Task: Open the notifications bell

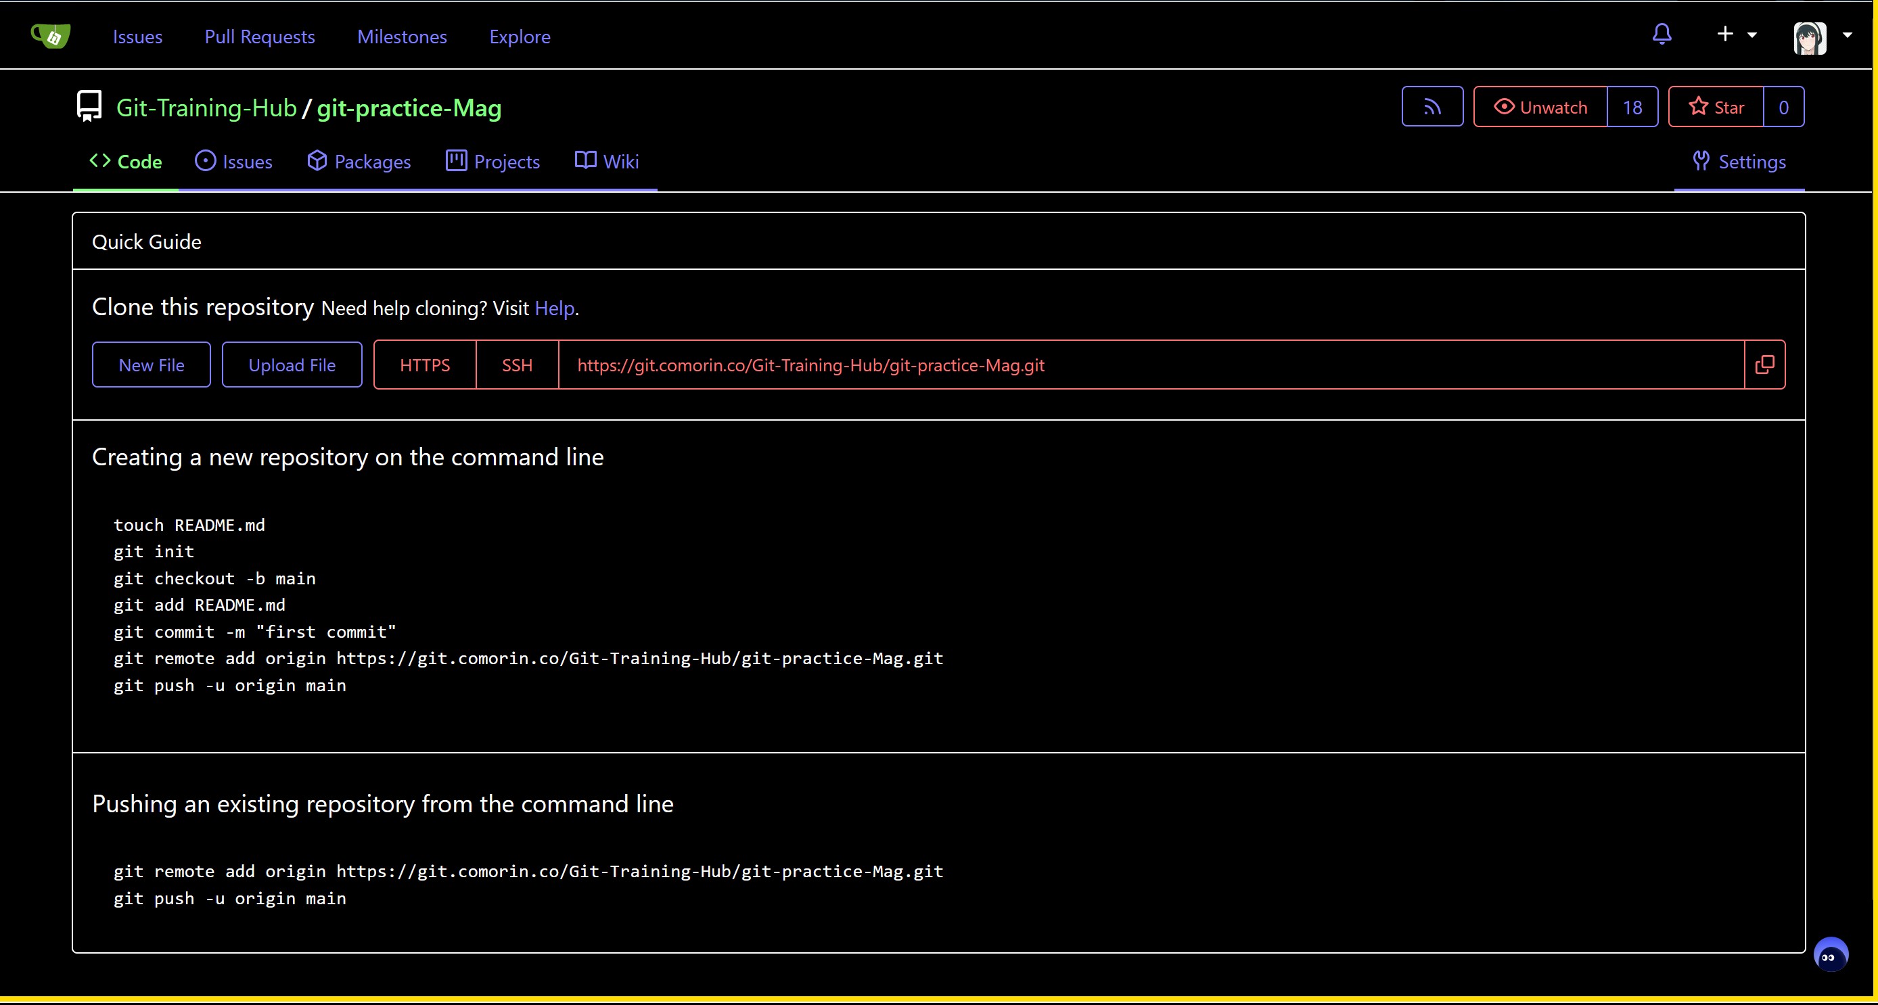Action: point(1662,34)
